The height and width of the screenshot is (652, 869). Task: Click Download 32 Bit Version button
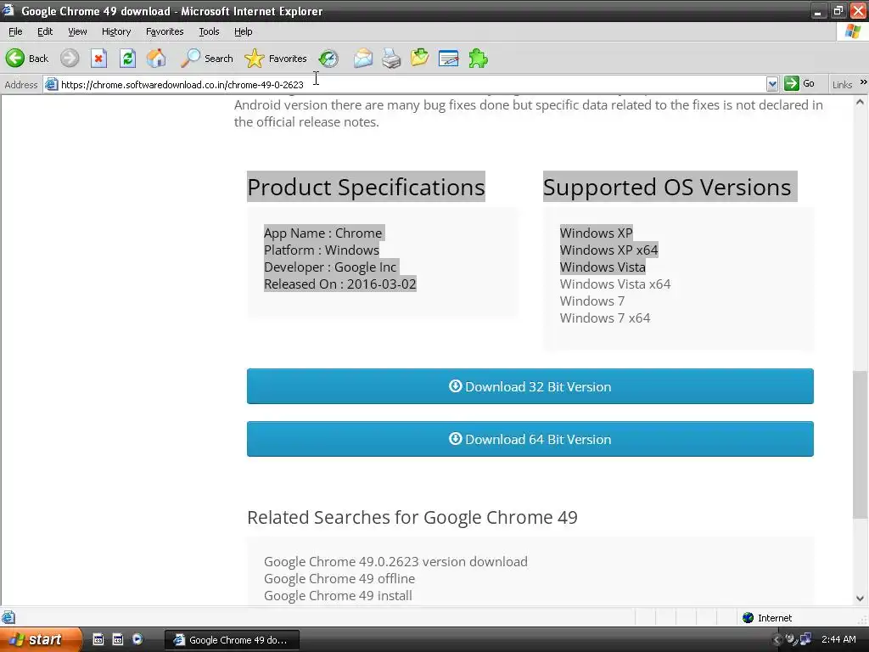pyautogui.click(x=530, y=386)
